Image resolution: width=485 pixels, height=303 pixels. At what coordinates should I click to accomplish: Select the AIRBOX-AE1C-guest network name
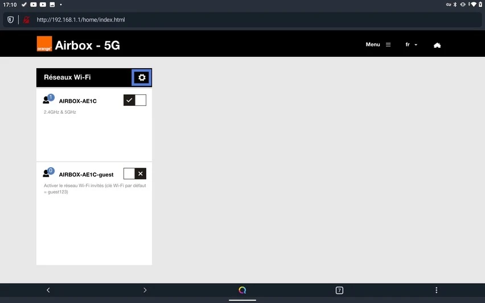pos(86,175)
